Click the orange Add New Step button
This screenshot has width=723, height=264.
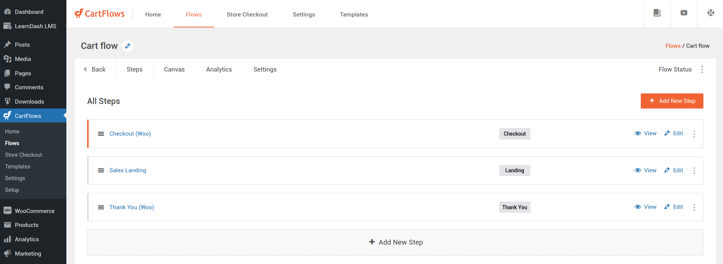(x=672, y=101)
